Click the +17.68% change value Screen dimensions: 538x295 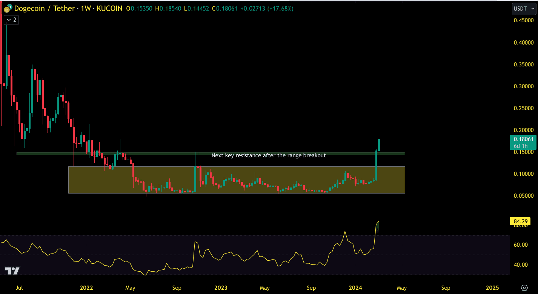tap(280, 8)
